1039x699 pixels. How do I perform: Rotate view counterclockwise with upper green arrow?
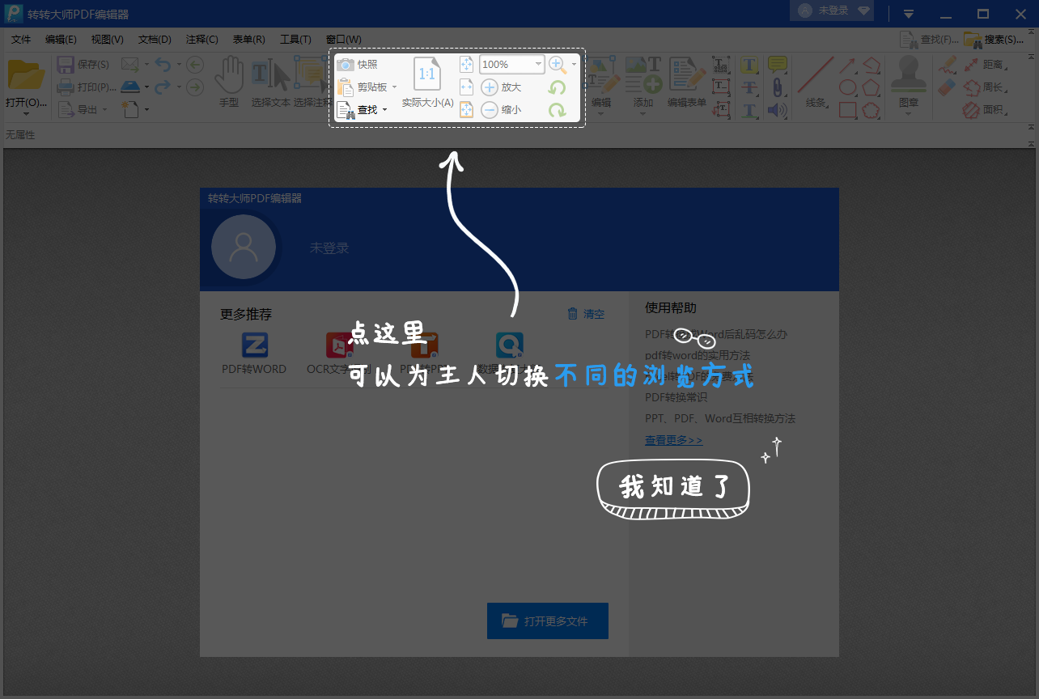[x=558, y=87]
